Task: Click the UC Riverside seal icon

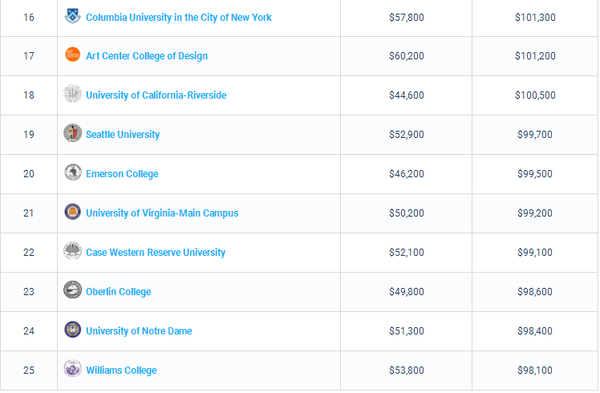Action: (72, 95)
